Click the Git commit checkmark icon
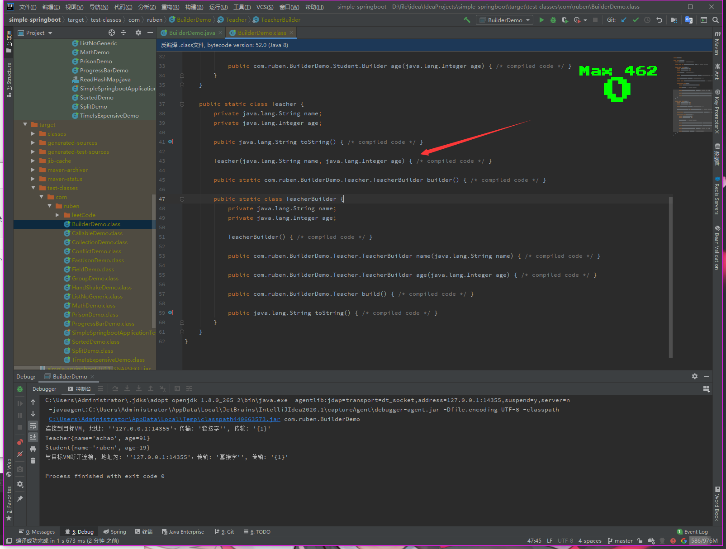This screenshot has height=549, width=726. click(x=636, y=20)
